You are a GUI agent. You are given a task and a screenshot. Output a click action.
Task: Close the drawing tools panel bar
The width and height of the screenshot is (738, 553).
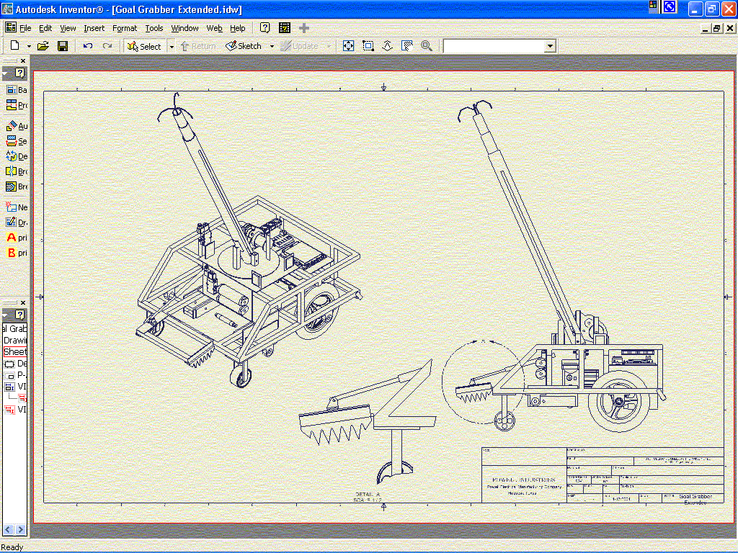click(x=22, y=60)
